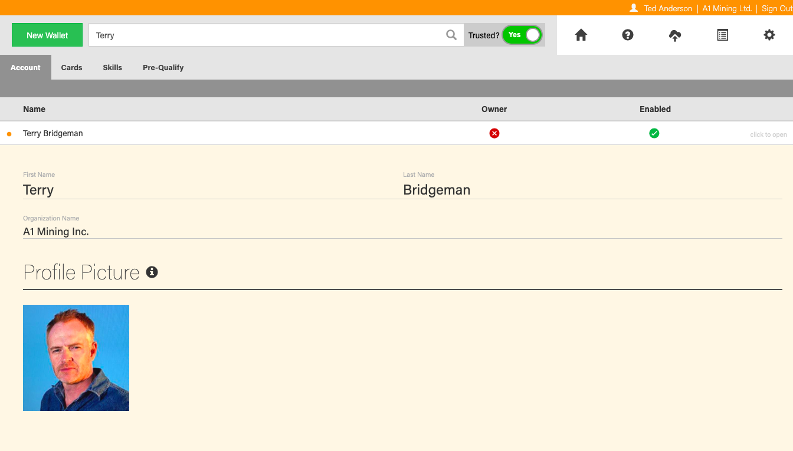
Task: Edit the Last Name field
Action: click(x=592, y=190)
